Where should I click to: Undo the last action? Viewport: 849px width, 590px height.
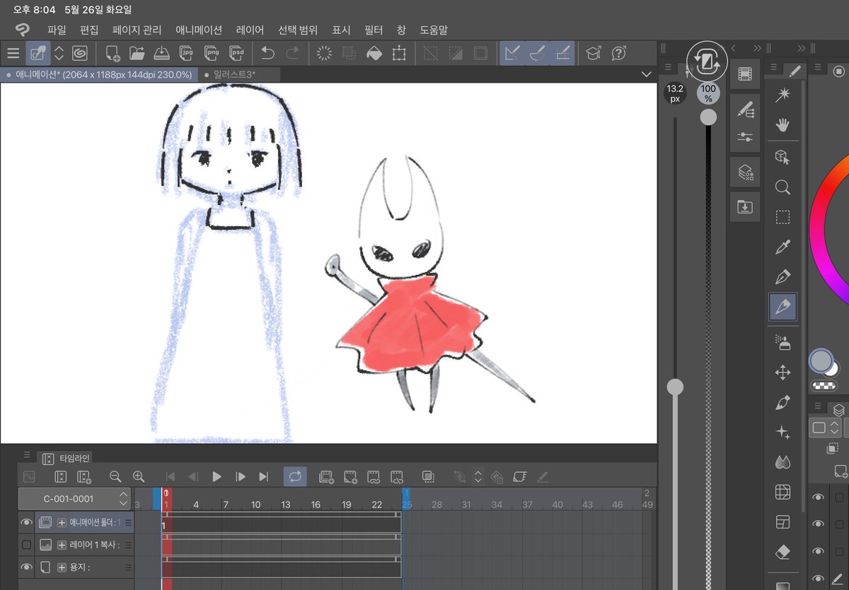point(267,53)
